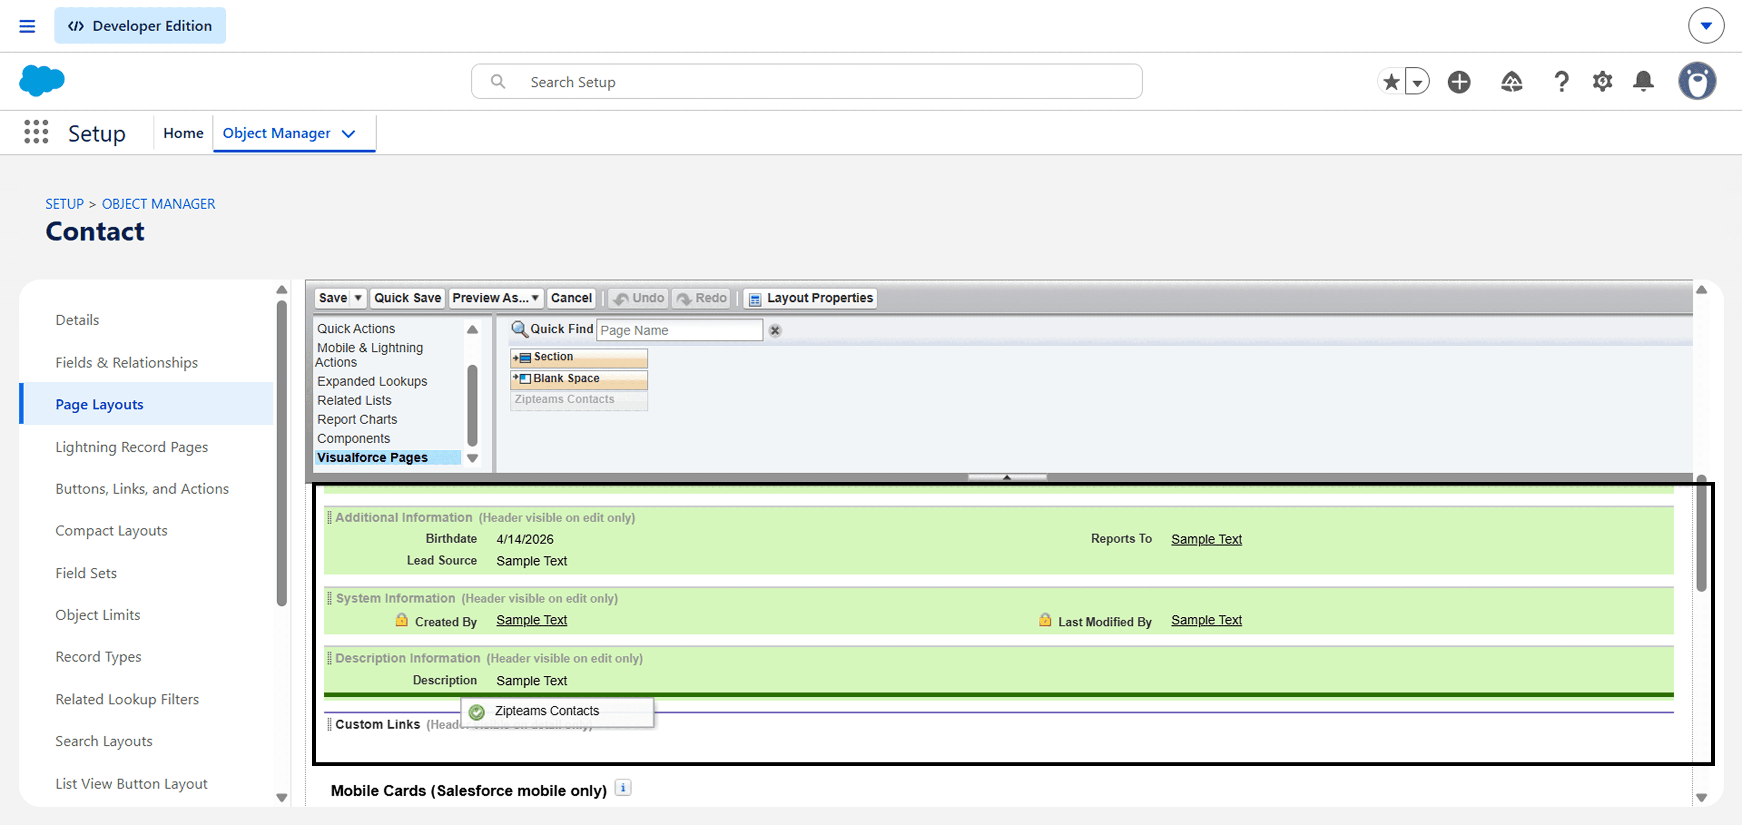Open the Help question mark icon
1742x825 pixels.
click(x=1561, y=82)
